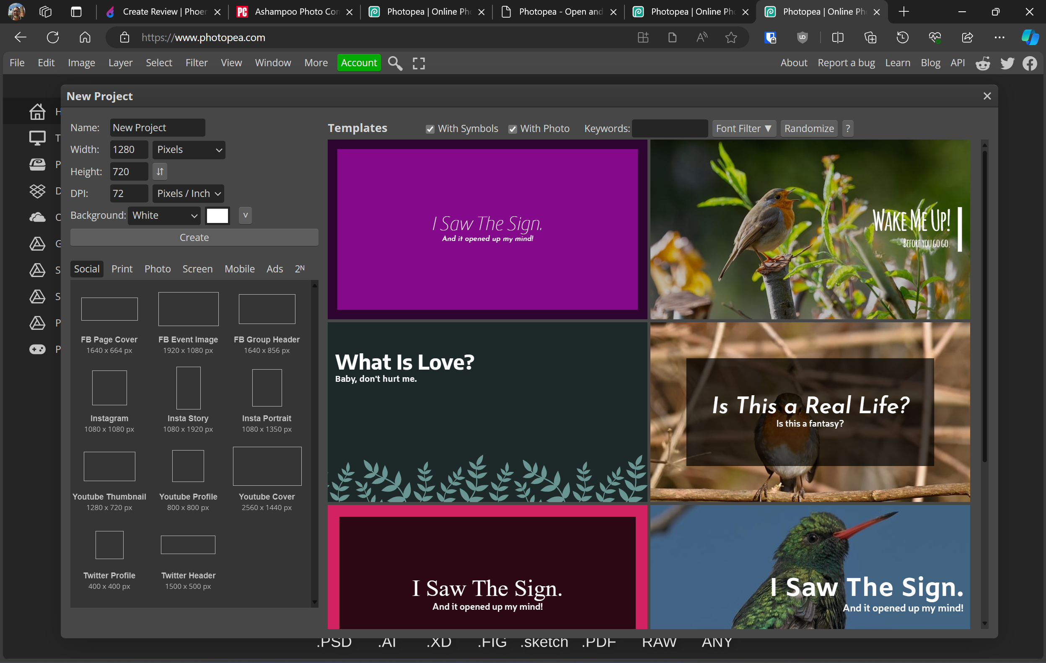Screen dimensions: 1046x663
Task: Open the Pixels width unit dropdown
Action: (189, 150)
